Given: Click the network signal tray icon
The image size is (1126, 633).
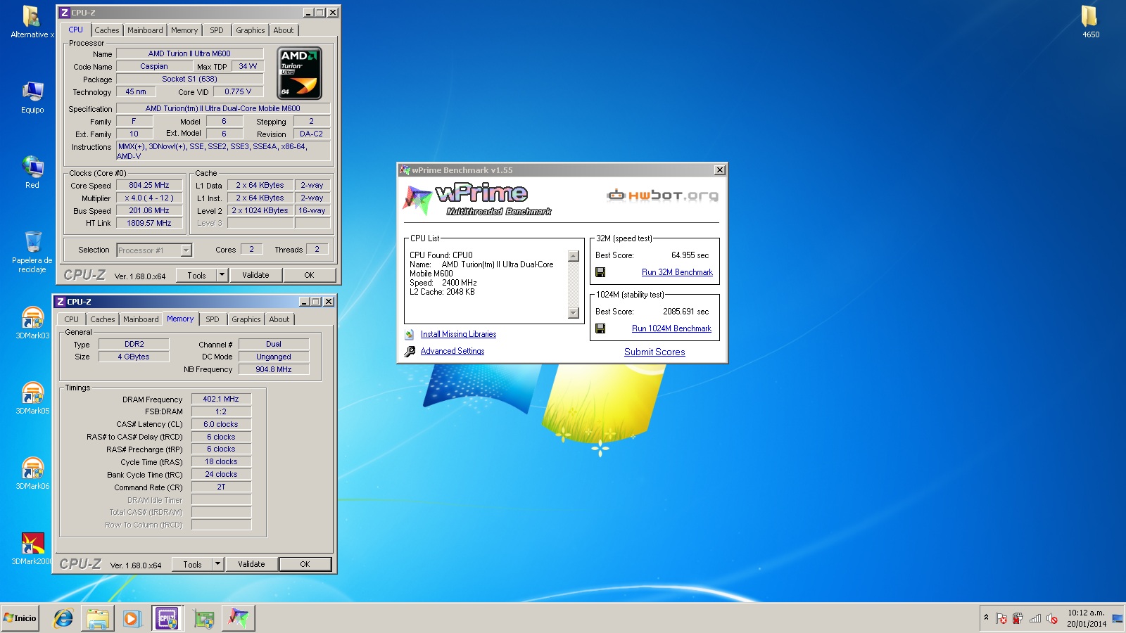Looking at the screenshot, I should coord(1035,619).
